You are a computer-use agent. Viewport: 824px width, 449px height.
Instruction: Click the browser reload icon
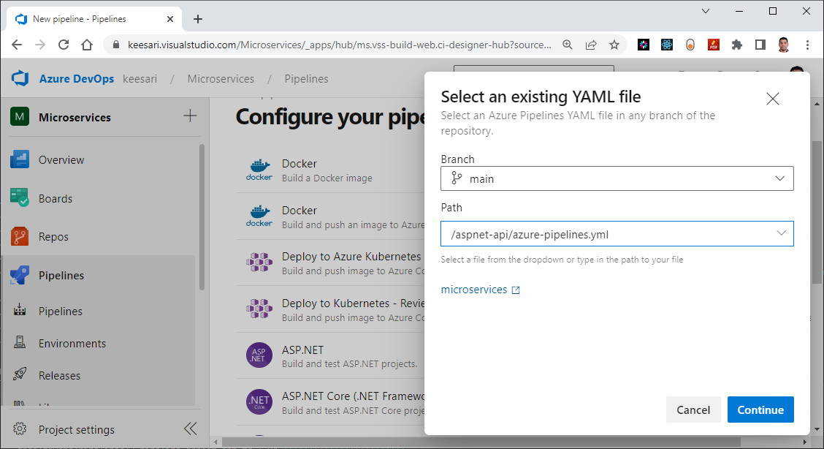click(64, 45)
